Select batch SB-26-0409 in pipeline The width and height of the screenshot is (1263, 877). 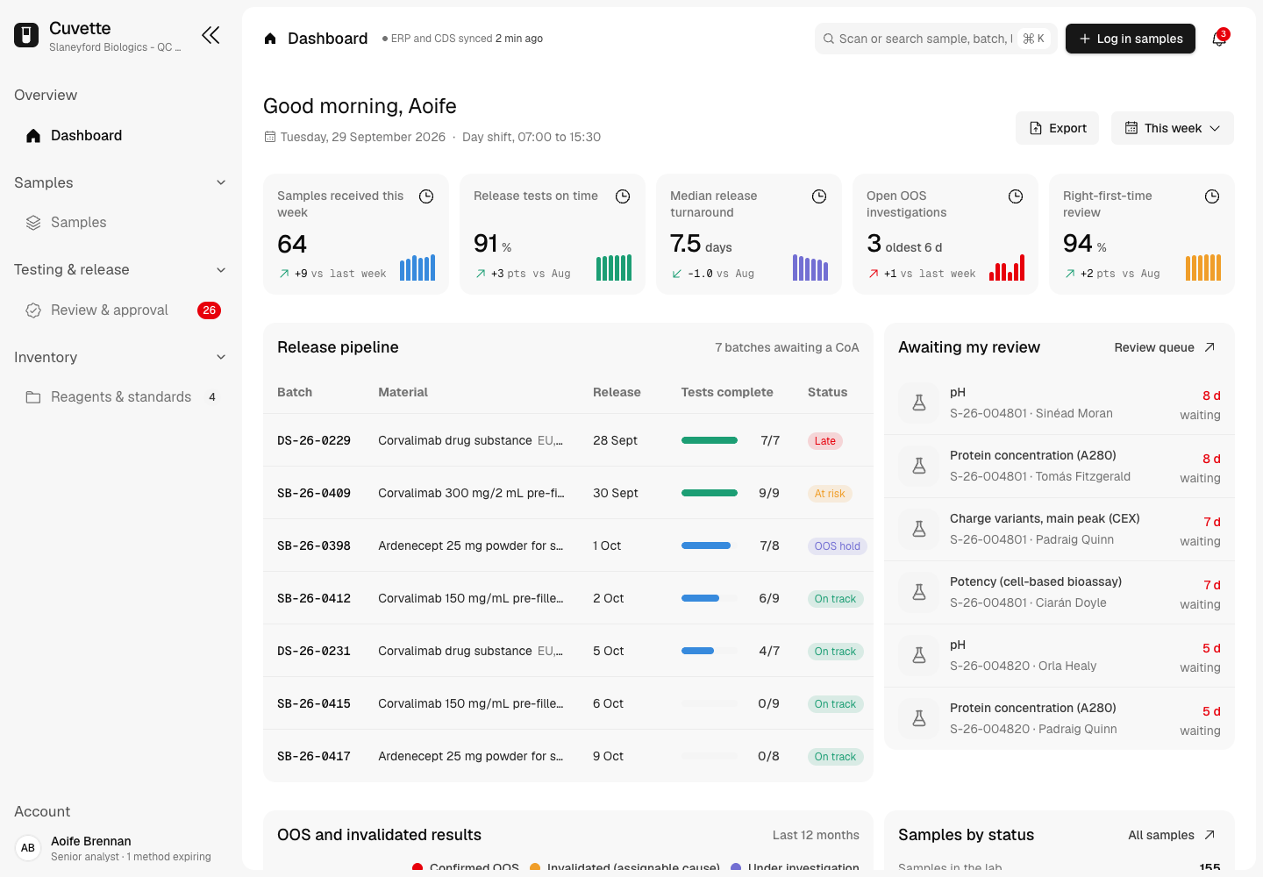[568, 493]
